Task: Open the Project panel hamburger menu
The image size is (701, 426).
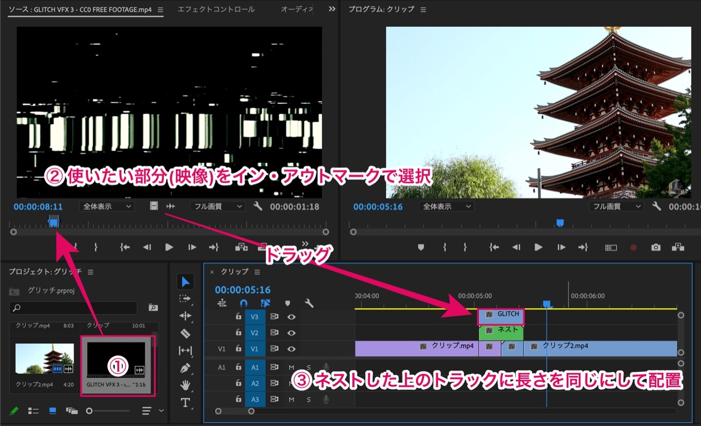Action: (x=91, y=271)
